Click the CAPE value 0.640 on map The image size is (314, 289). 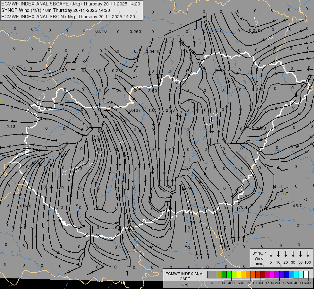tap(26, 206)
